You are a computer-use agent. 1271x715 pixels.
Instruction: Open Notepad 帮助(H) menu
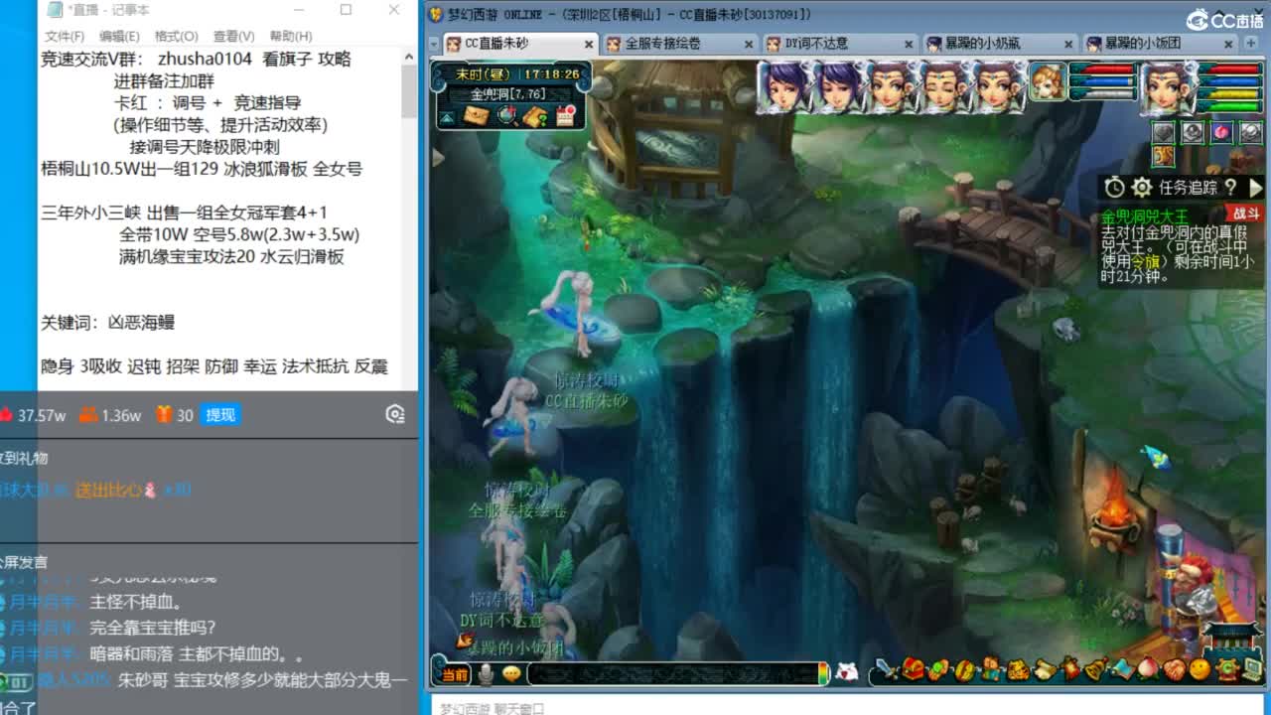(290, 36)
